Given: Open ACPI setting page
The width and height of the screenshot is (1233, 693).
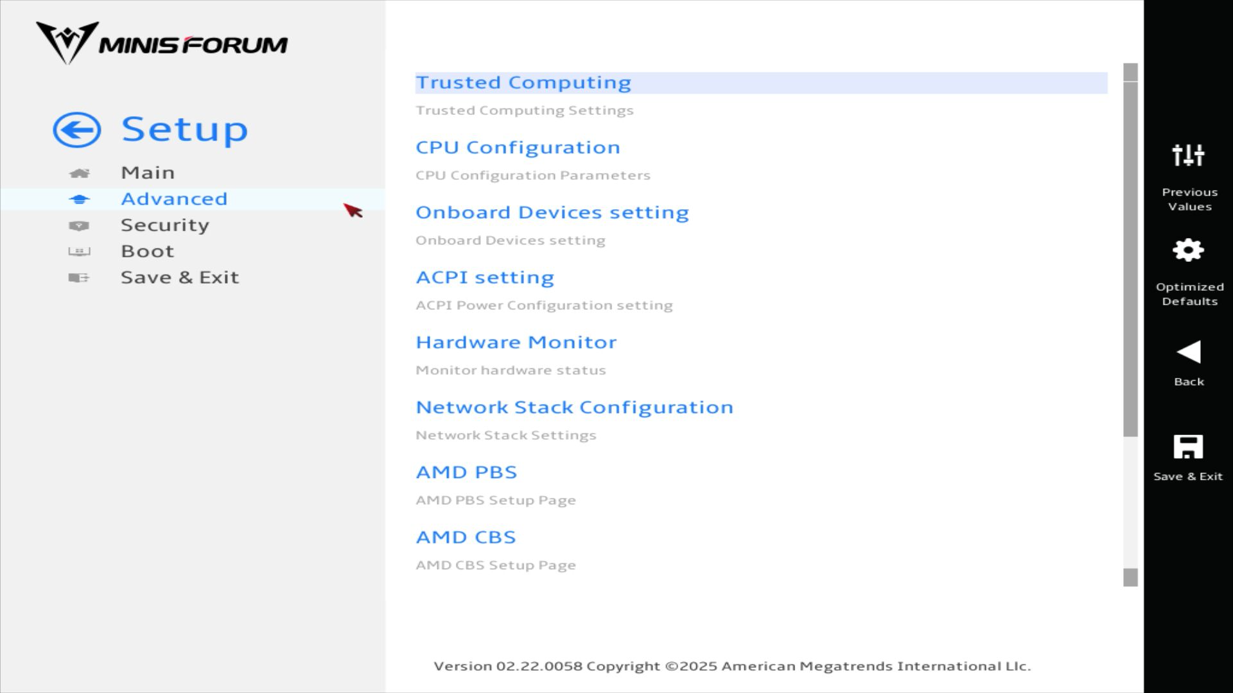Looking at the screenshot, I should tap(485, 278).
